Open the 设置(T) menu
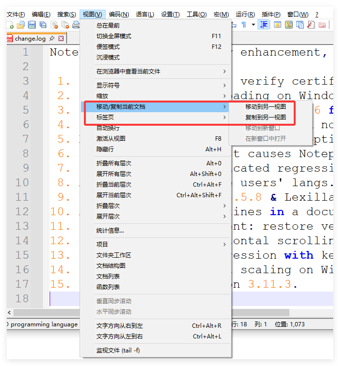 pos(170,15)
